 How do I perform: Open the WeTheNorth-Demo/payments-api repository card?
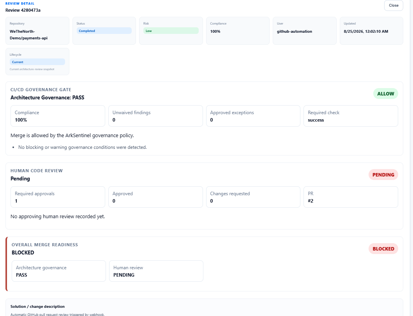[37, 31]
